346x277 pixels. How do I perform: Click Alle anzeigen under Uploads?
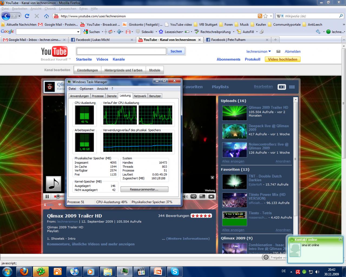[233, 161]
